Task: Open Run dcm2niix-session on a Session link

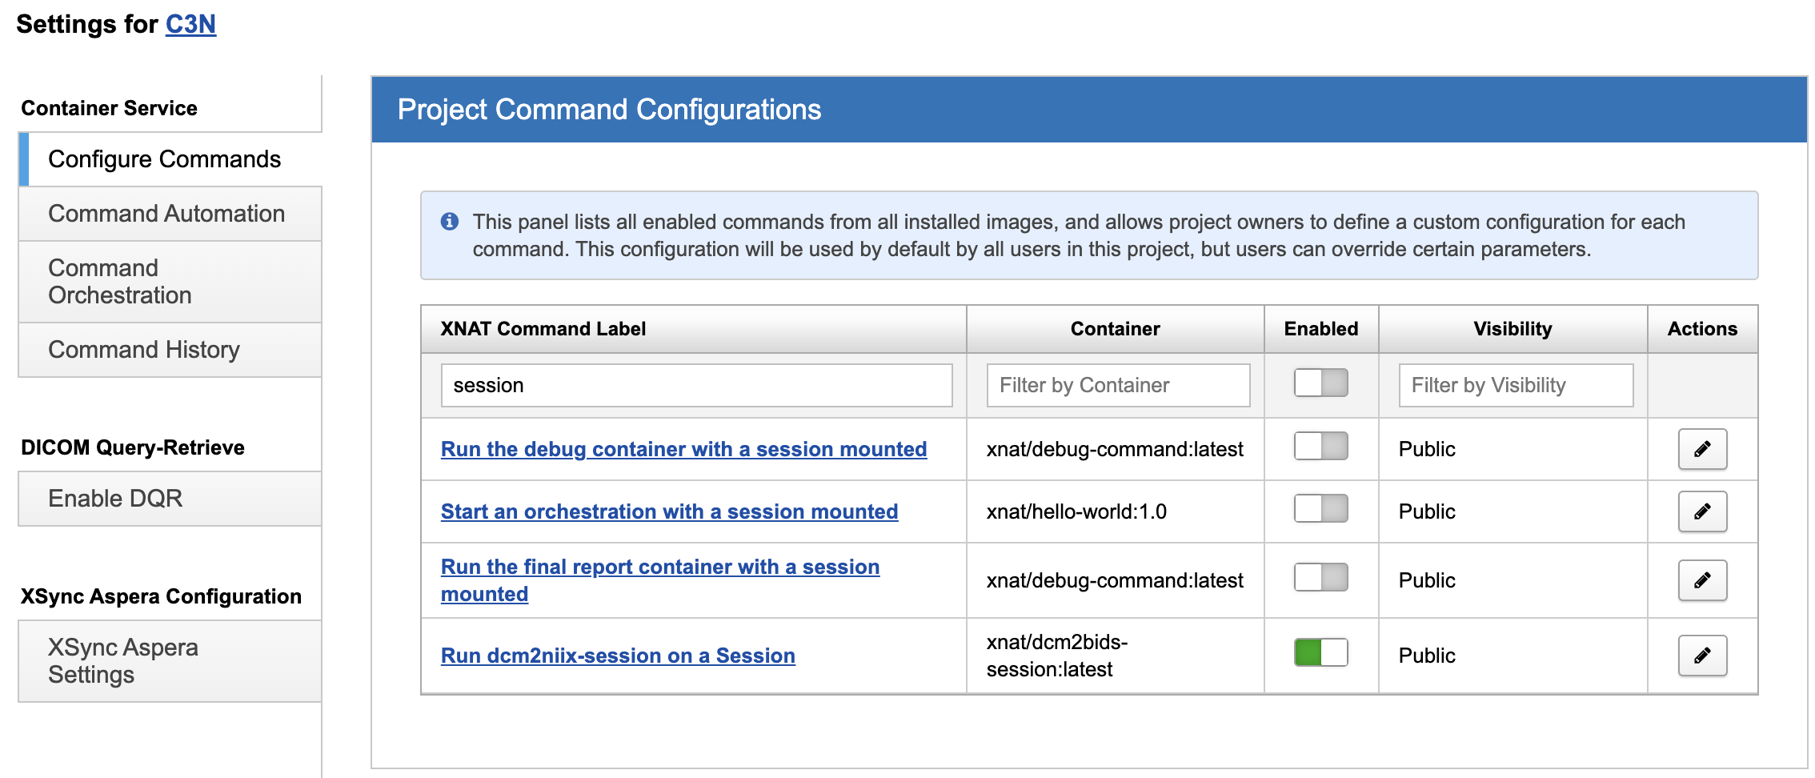Action: (x=618, y=656)
